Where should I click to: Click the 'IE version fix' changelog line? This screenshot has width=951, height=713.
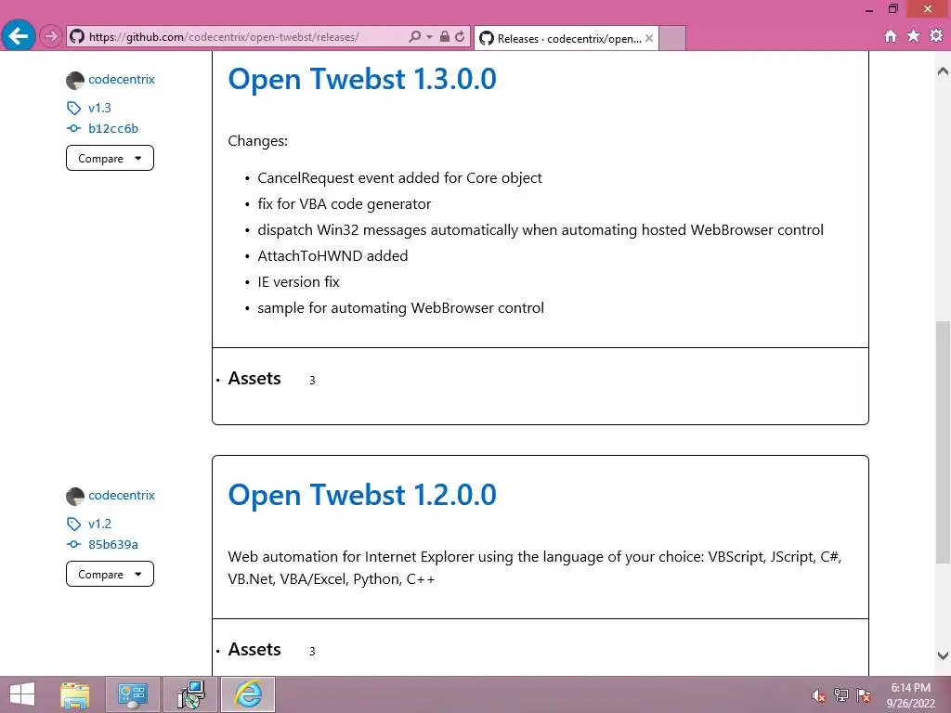coord(298,282)
